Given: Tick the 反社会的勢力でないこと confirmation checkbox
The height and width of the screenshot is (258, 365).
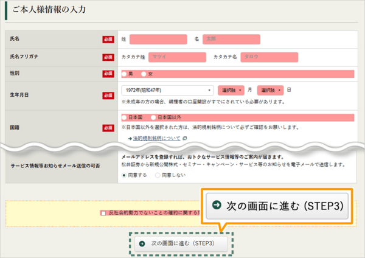Looking at the screenshot, I should point(104,213).
